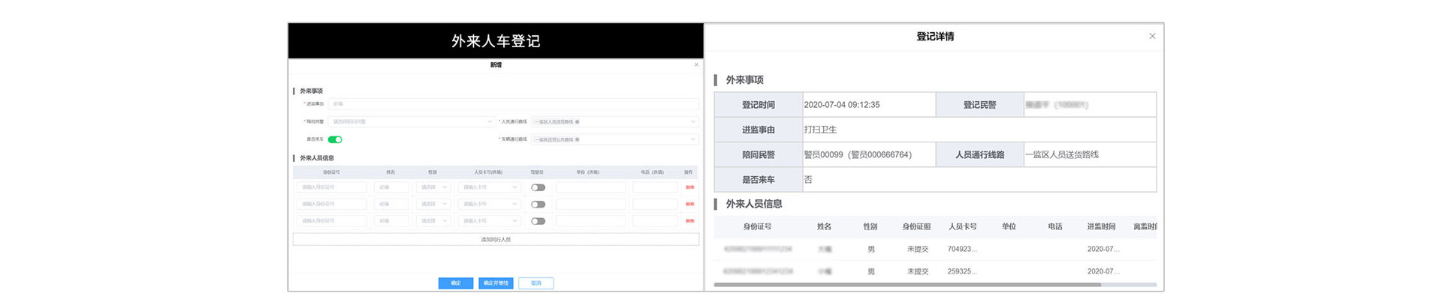Click the 取消 button
This screenshot has width=1442, height=305.
[536, 283]
